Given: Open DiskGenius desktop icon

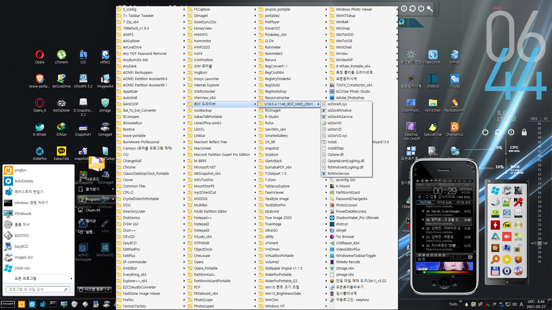Looking at the screenshot, I should click(x=455, y=129).
